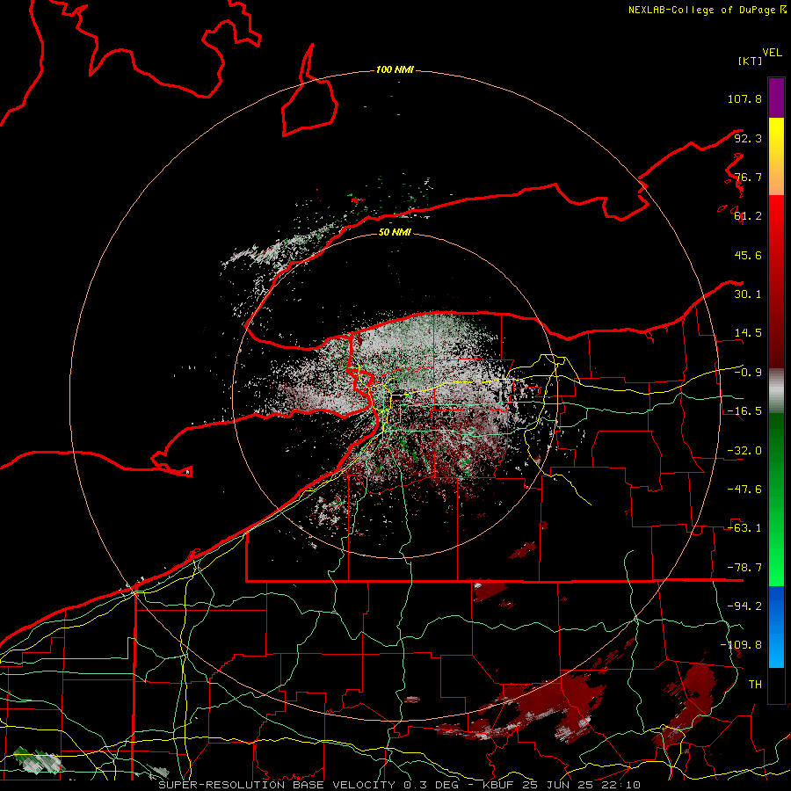791x791 pixels.
Task: Click the 50 NMI range ring label
Action: pos(395,233)
